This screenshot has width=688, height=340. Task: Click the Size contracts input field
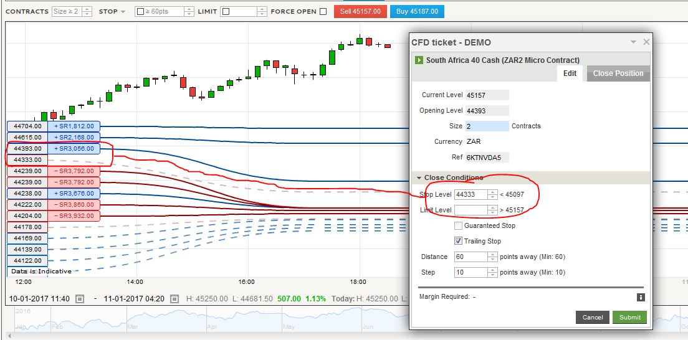[x=487, y=126]
